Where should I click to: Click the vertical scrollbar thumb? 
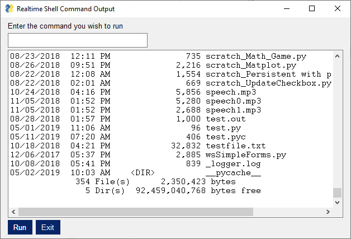[x=338, y=193]
